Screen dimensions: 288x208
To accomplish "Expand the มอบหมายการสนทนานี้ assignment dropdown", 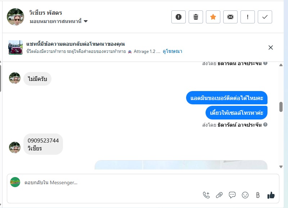I will pos(59,21).
